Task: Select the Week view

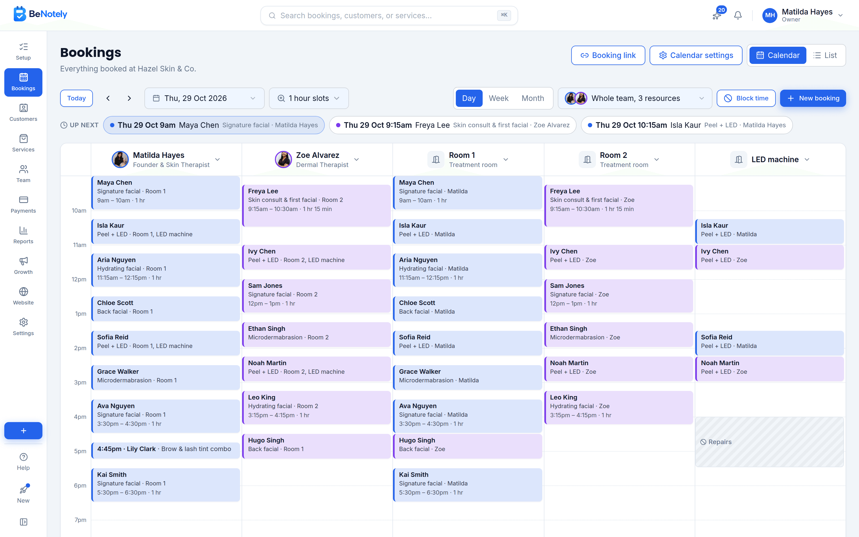Action: click(499, 98)
